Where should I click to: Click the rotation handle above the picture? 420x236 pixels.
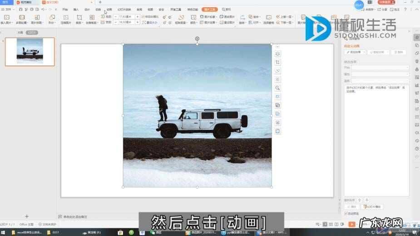tap(197, 39)
